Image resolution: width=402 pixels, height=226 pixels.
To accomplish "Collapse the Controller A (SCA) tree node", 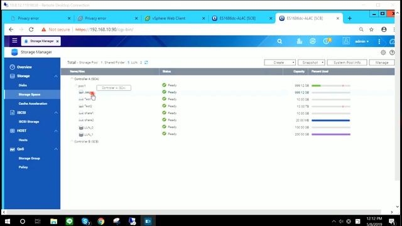I will (72, 79).
